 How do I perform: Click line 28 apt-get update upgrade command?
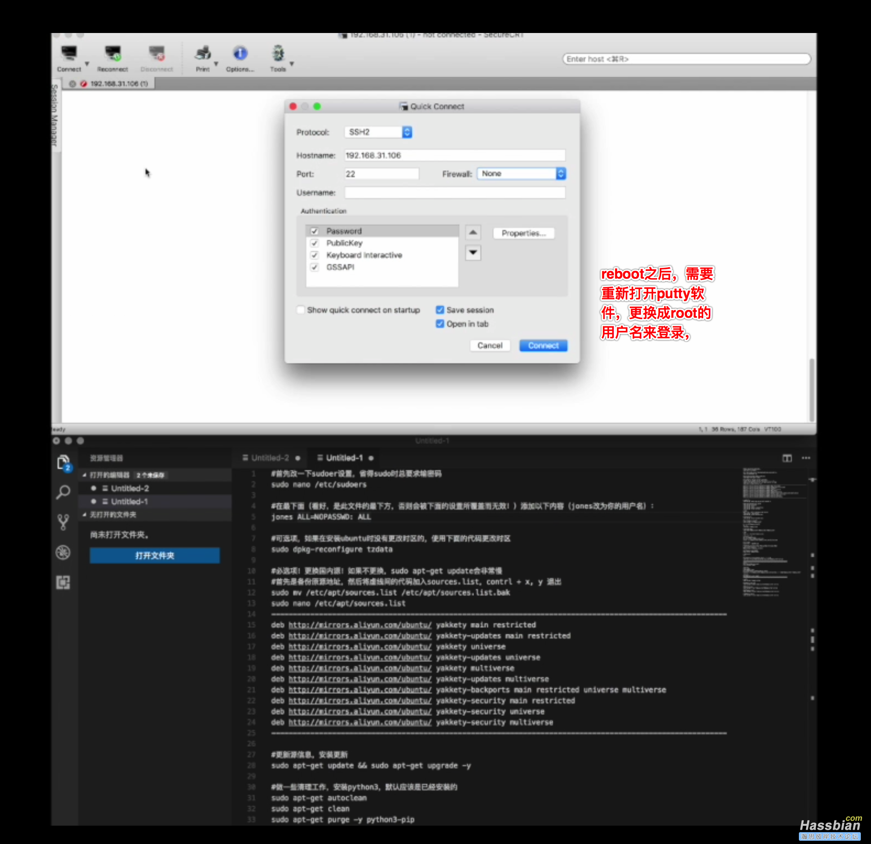(x=371, y=765)
